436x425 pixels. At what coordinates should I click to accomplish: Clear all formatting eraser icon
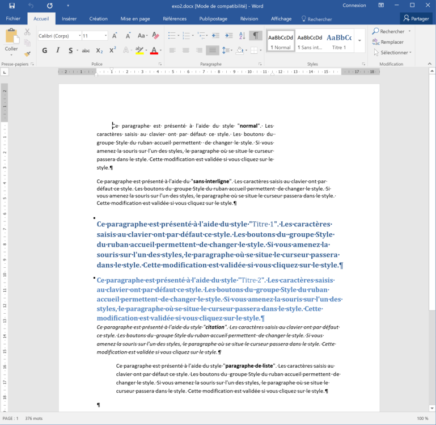[155, 36]
